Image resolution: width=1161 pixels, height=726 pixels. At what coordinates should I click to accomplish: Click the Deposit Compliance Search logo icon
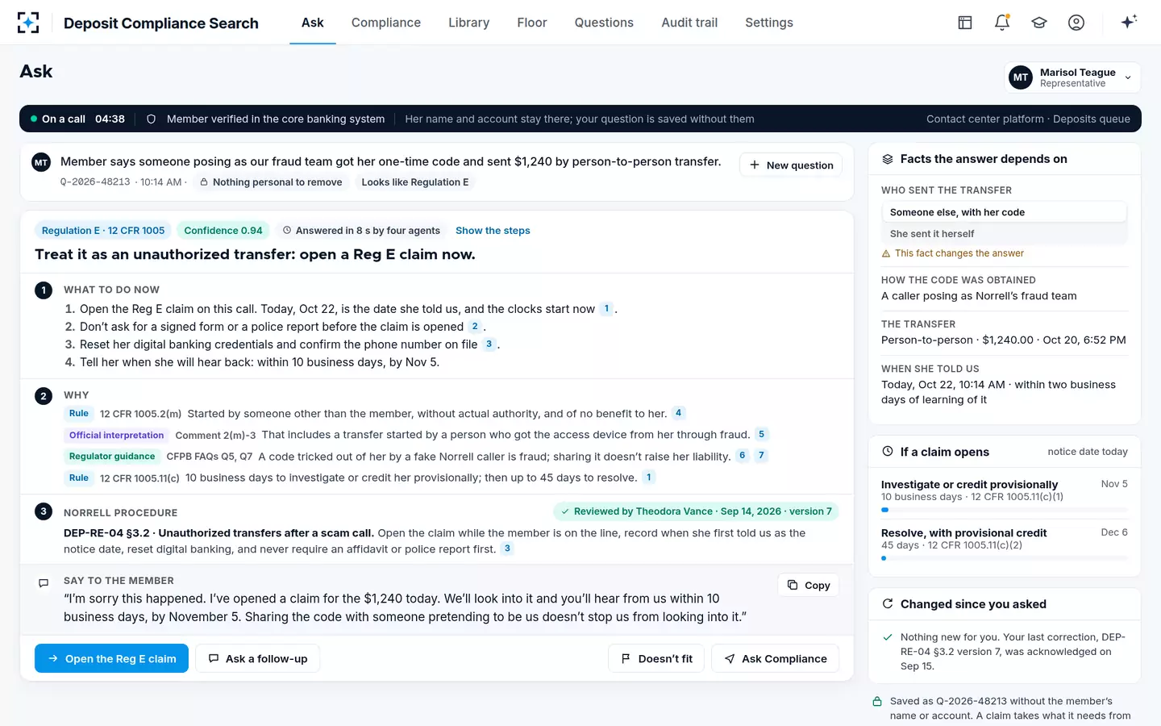[28, 23]
